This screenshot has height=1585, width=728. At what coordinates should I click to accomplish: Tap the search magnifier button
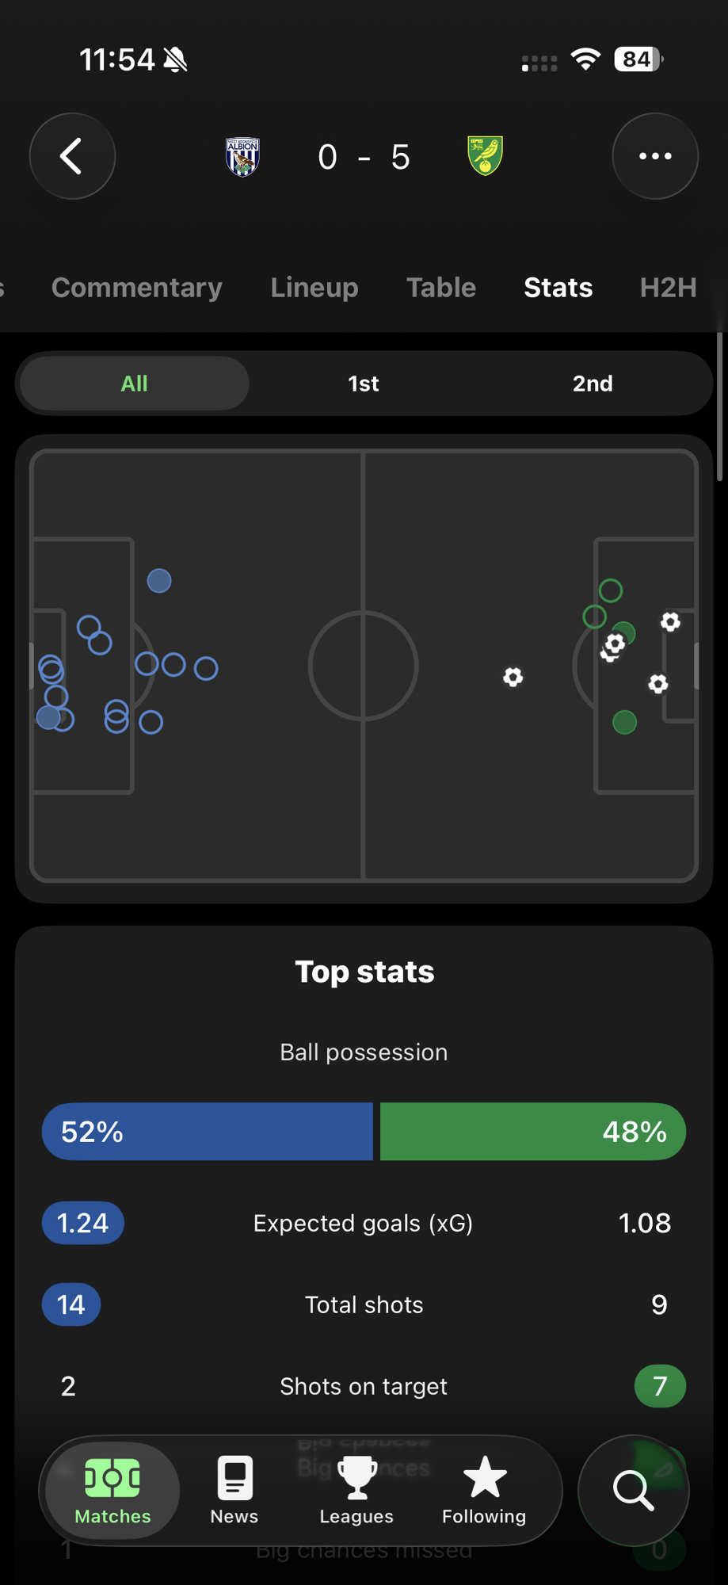coord(633,1491)
